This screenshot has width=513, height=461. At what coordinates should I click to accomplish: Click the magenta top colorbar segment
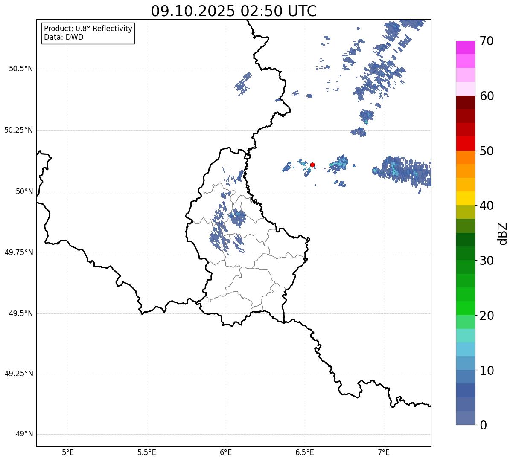click(x=465, y=47)
